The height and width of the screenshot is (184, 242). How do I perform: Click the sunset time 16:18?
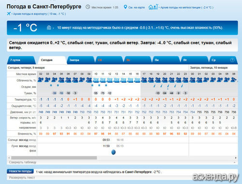[120, 140]
